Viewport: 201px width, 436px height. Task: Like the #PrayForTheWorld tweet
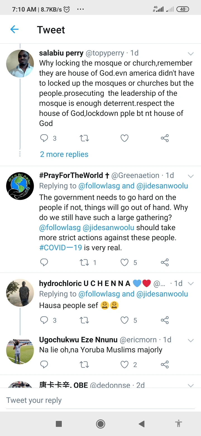tap(125, 262)
